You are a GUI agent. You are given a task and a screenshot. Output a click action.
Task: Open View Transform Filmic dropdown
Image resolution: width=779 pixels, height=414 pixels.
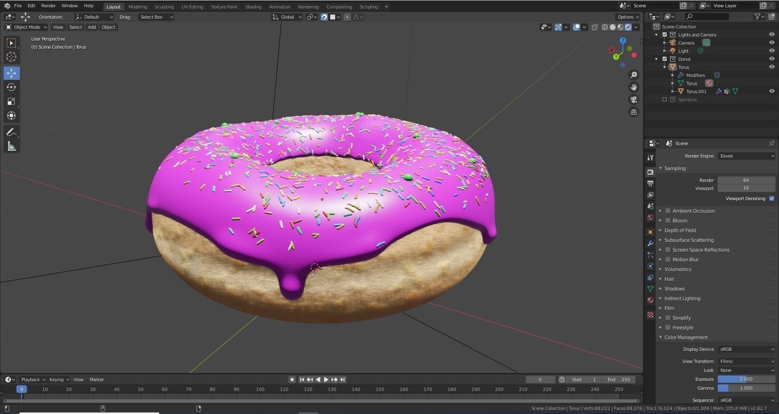point(747,361)
